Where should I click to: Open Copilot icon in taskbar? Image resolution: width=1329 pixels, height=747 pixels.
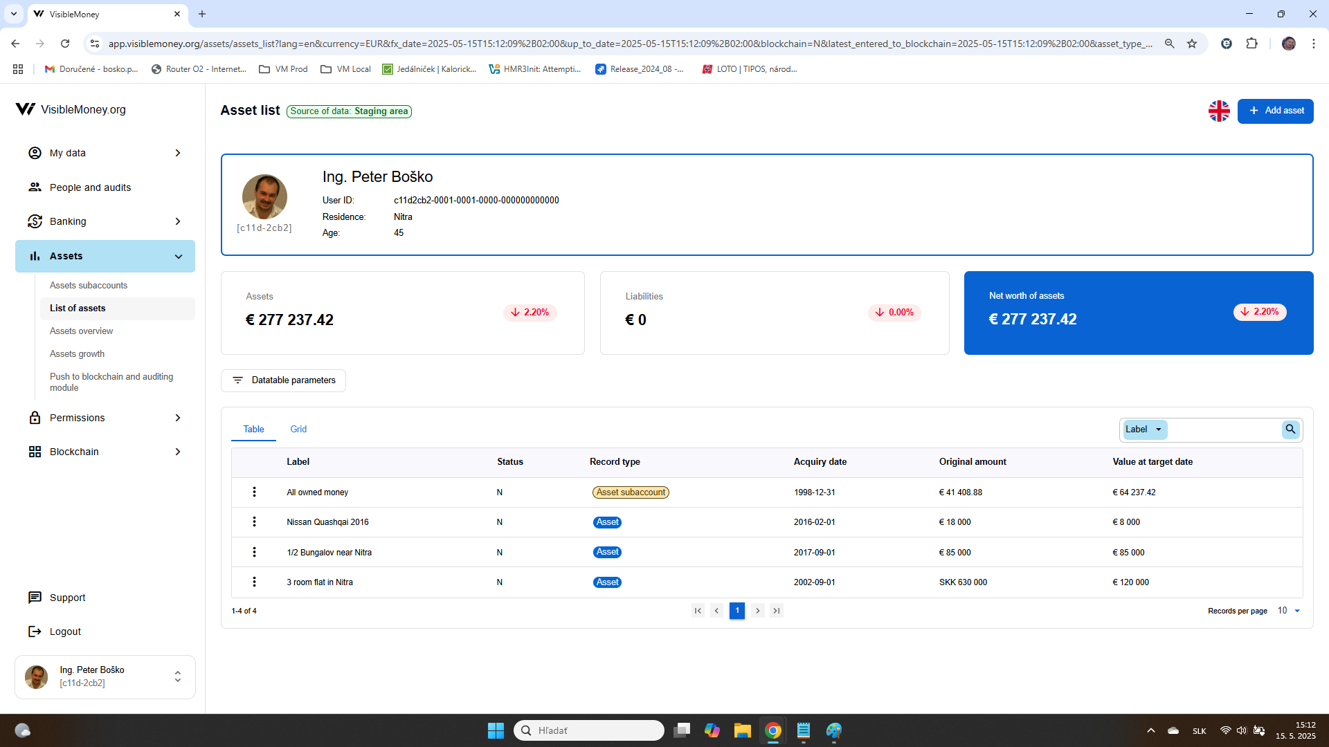(x=712, y=730)
